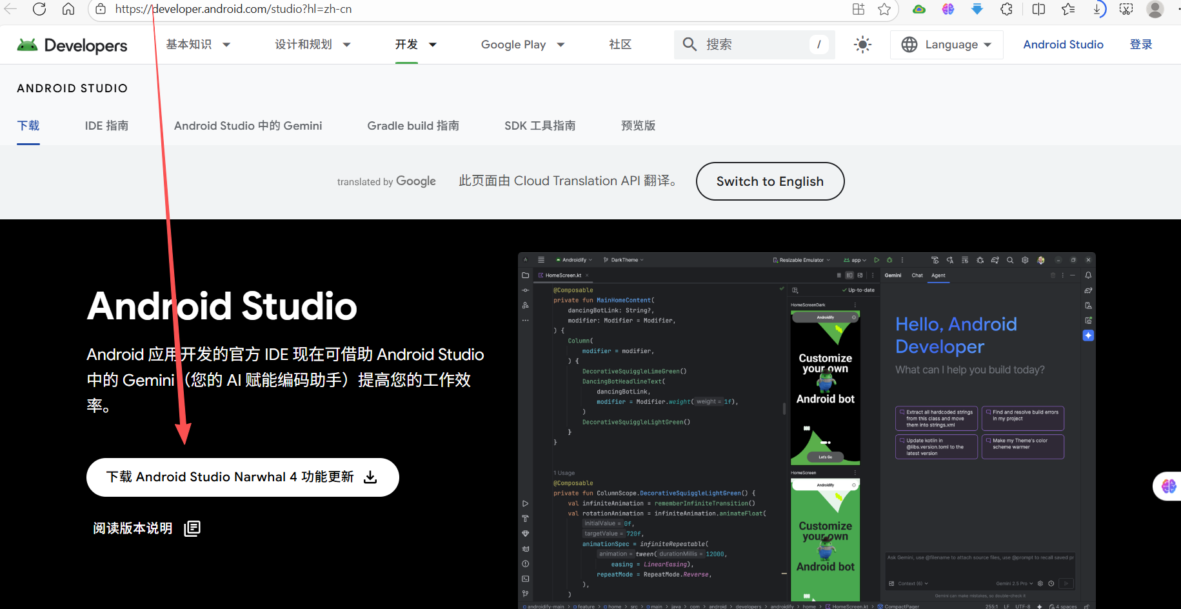1181x609 pixels.
Task: Click the browser address bar URL
Action: 233,9
